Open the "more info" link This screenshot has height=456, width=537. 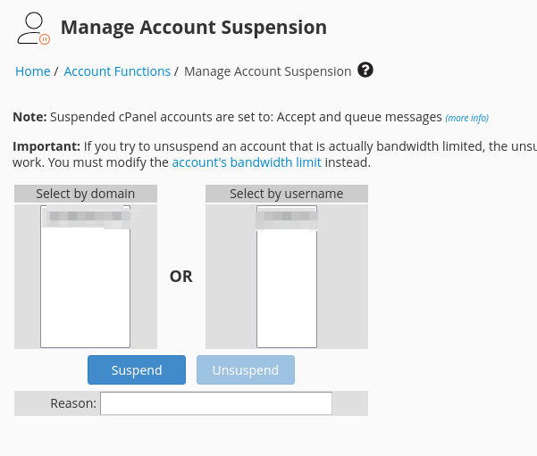(x=466, y=118)
